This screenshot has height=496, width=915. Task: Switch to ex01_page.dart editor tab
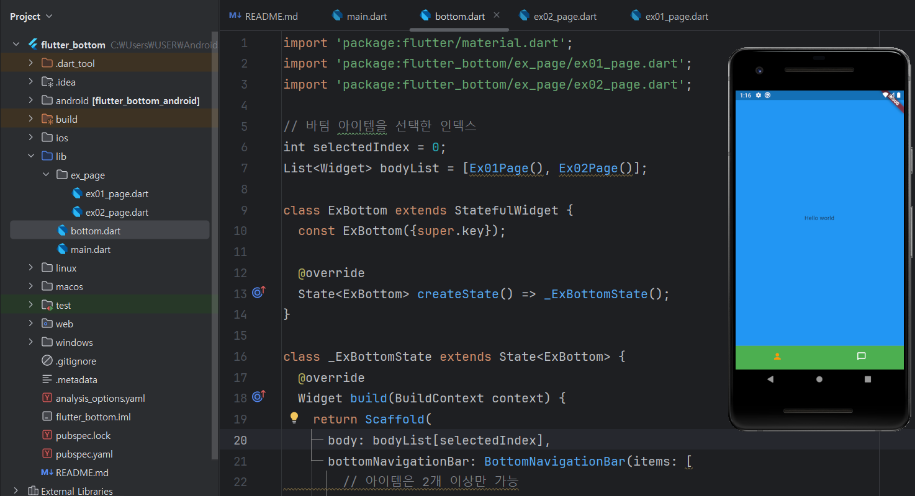click(669, 16)
